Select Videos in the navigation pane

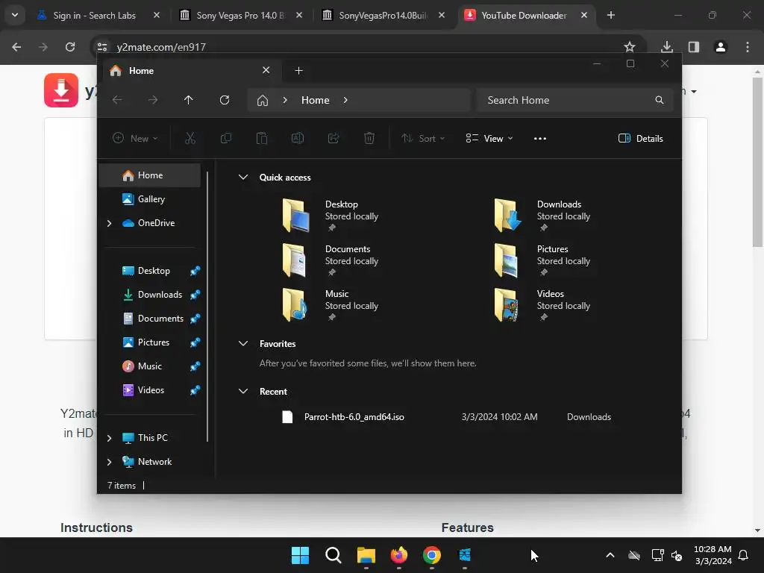pos(151,389)
